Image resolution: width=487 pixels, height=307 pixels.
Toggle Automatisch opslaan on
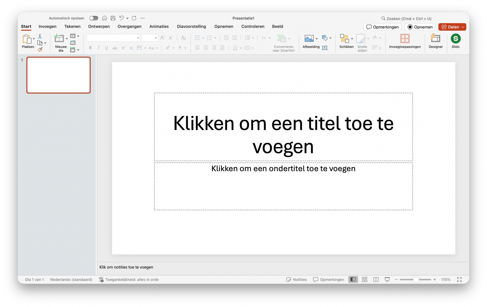(x=93, y=18)
